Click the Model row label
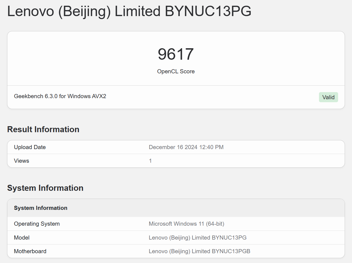 pyautogui.click(x=22, y=238)
